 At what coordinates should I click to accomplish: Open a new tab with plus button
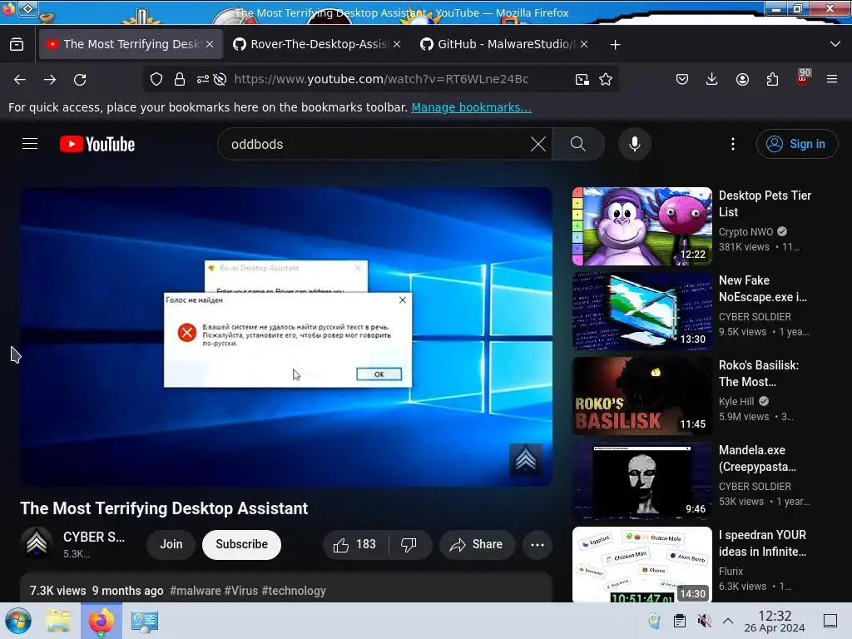(615, 45)
